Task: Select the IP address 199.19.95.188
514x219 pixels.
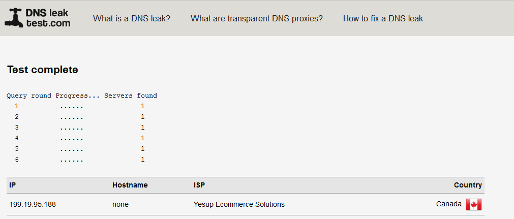Action: point(33,204)
